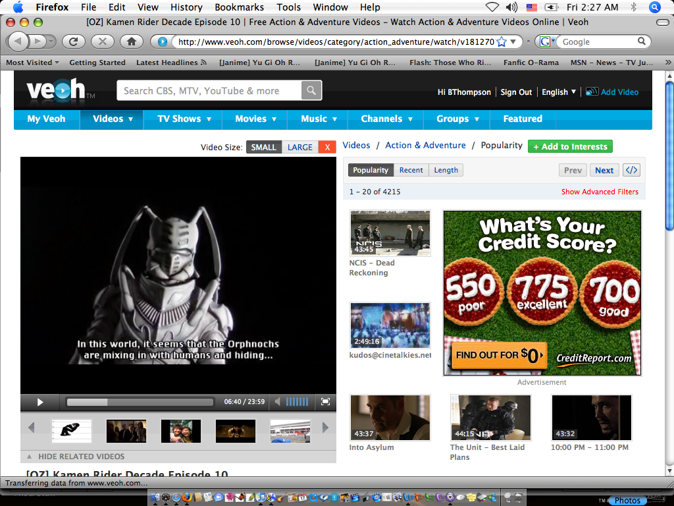Click Veoh search magnifier button

311,90
